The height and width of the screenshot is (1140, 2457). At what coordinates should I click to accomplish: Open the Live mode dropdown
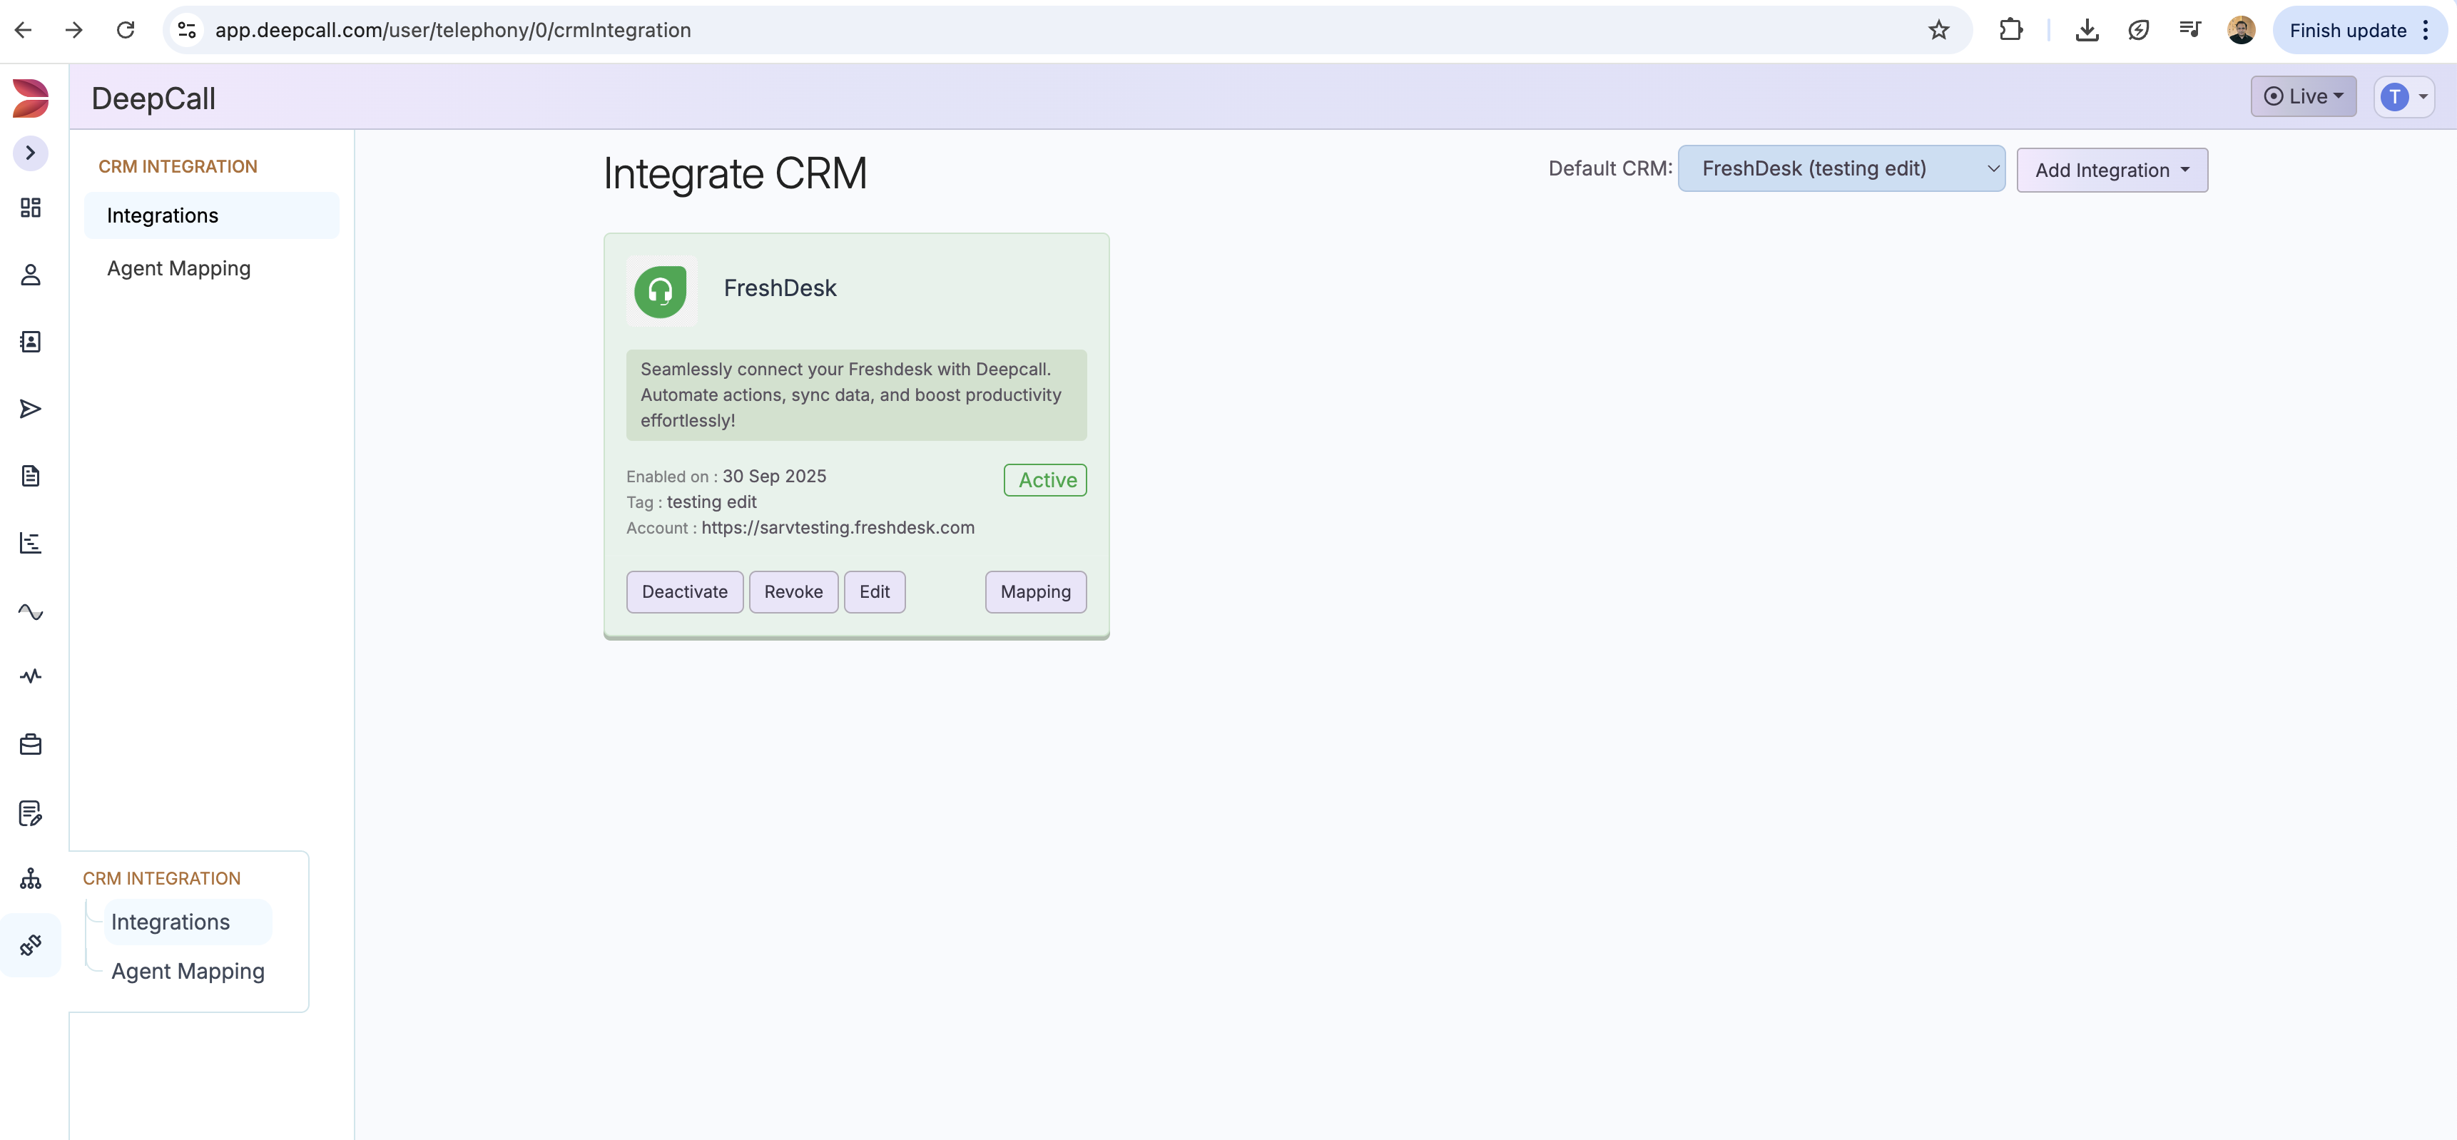click(x=2302, y=96)
